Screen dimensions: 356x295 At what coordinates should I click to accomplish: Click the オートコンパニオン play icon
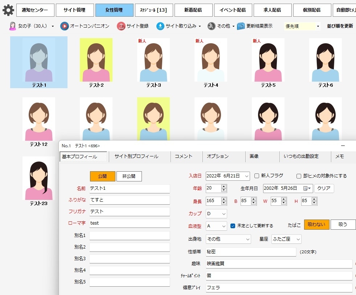(64, 26)
